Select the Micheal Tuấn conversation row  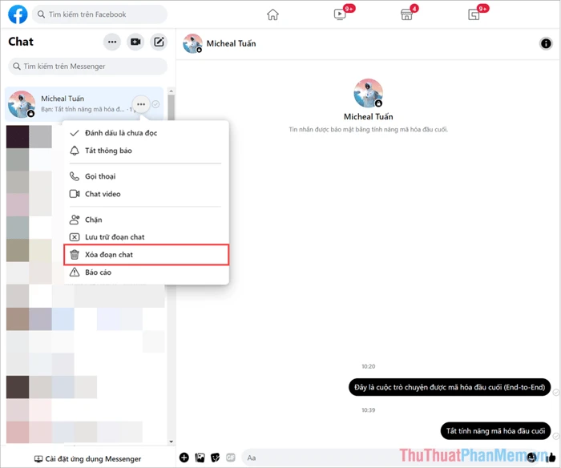tap(84, 103)
